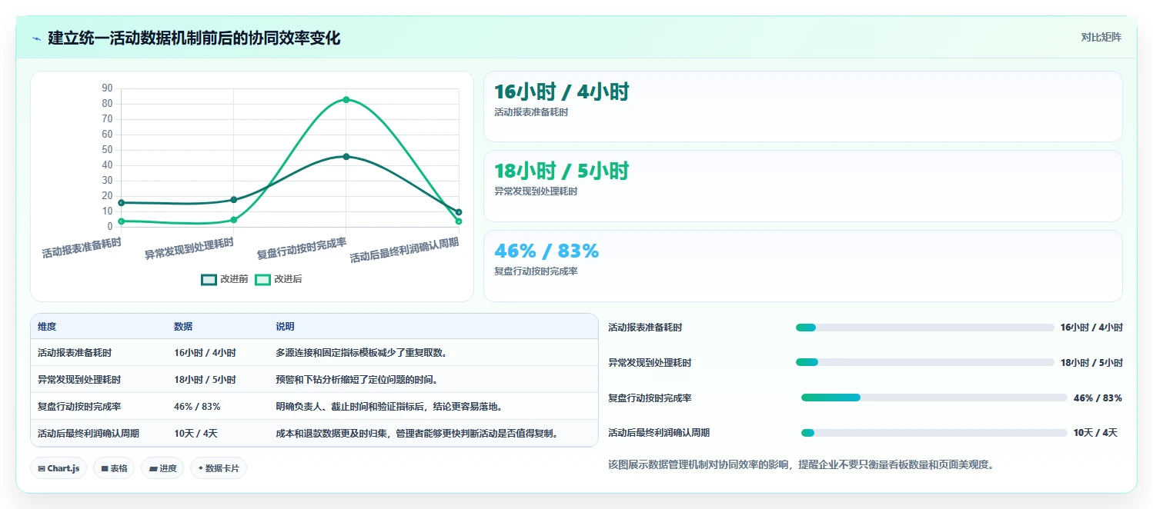Image resolution: width=1153 pixels, height=509 pixels.
Task: Select the 18小时 / 5小时 data card value
Action: 561,171
